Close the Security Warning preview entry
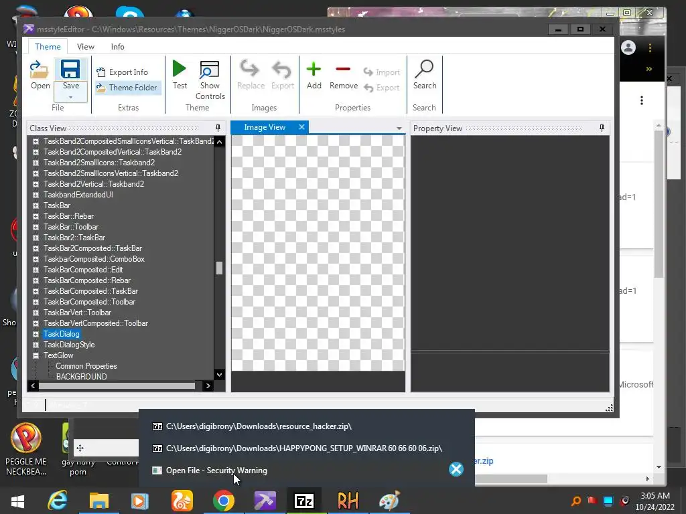The image size is (686, 514). [x=456, y=469]
